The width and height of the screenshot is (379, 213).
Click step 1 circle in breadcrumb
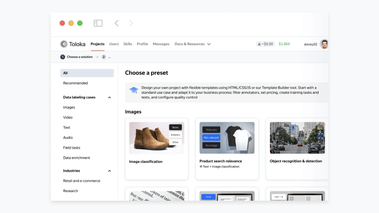point(62,57)
